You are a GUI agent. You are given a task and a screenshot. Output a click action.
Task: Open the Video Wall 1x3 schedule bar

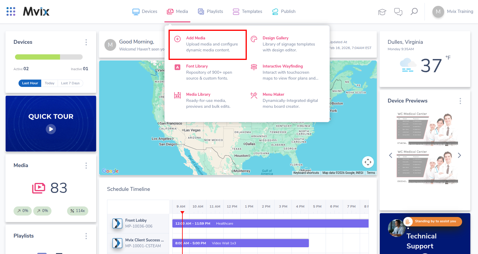coord(241,243)
